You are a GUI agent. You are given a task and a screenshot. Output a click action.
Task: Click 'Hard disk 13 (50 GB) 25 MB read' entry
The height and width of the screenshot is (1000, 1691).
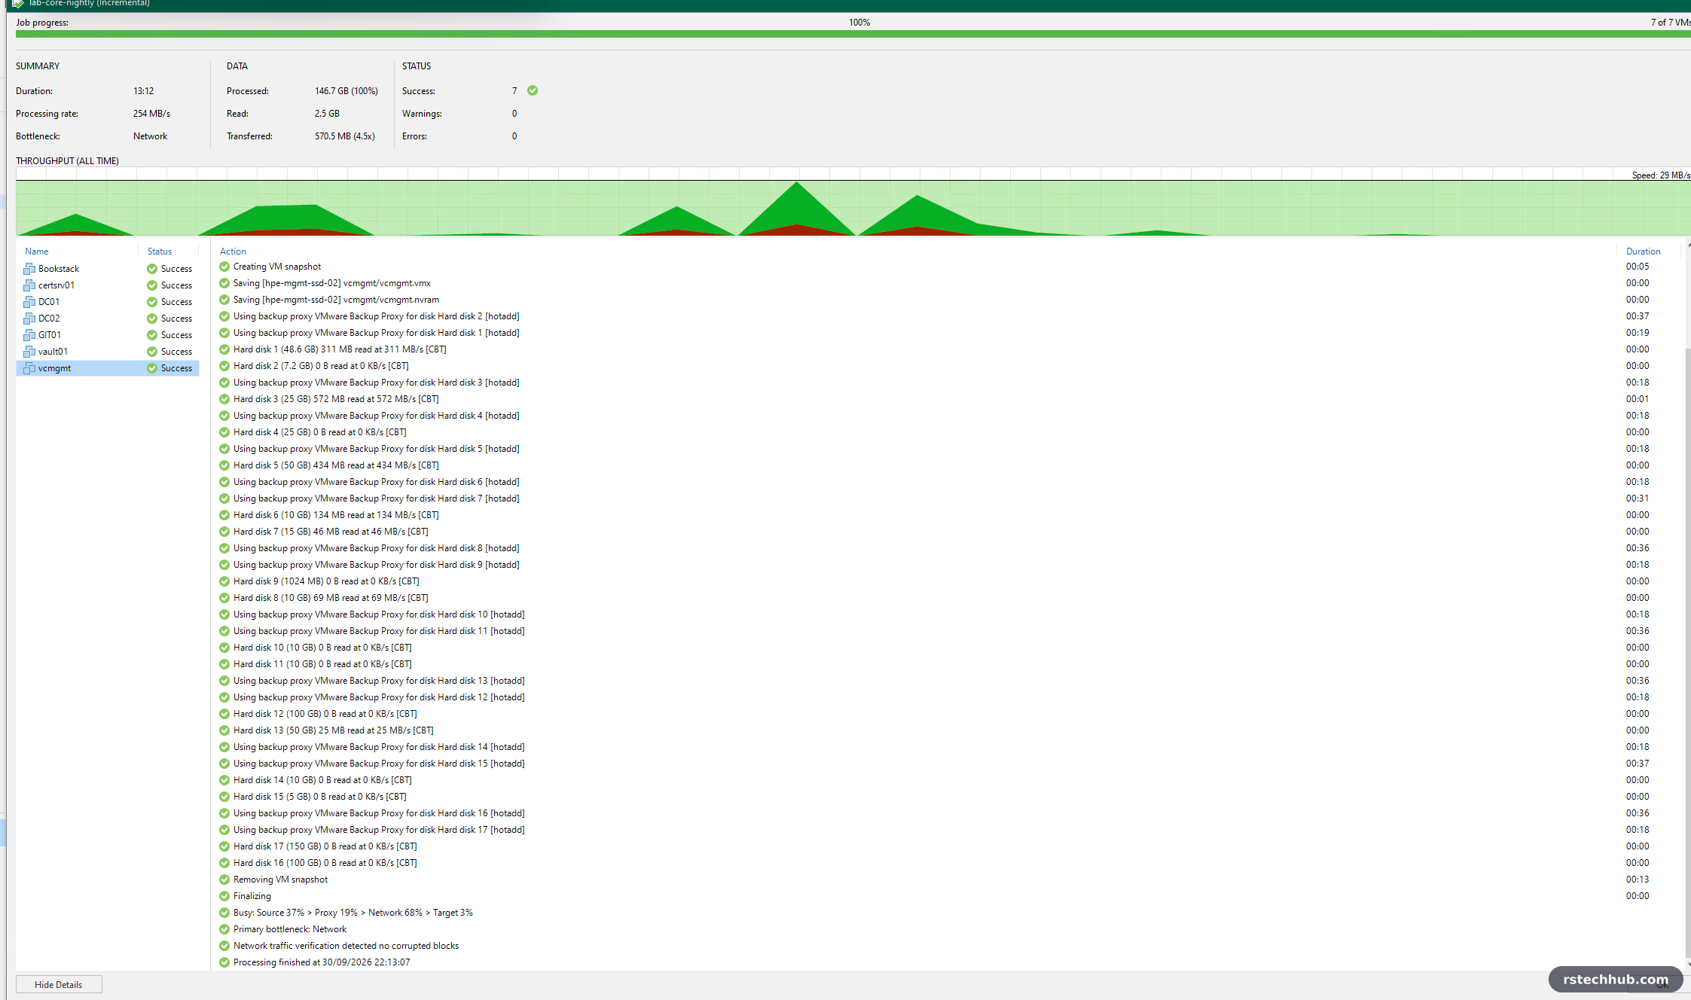click(334, 730)
